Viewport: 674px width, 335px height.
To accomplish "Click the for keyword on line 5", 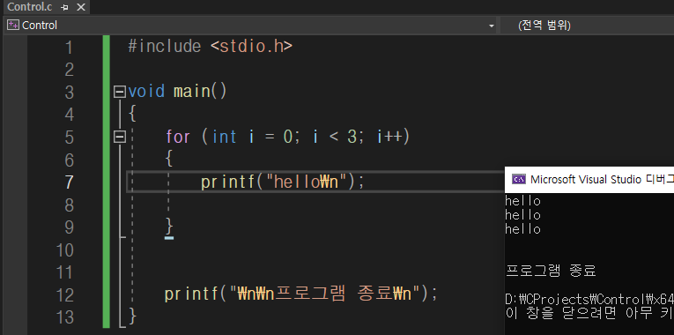I will tap(178, 137).
